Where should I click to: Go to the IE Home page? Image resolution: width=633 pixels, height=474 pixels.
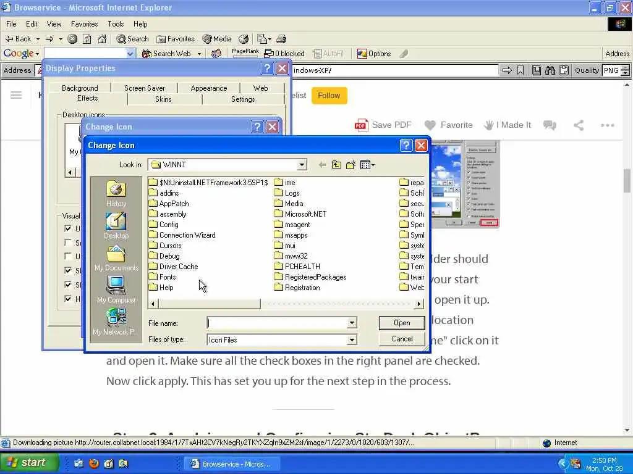tap(102, 39)
